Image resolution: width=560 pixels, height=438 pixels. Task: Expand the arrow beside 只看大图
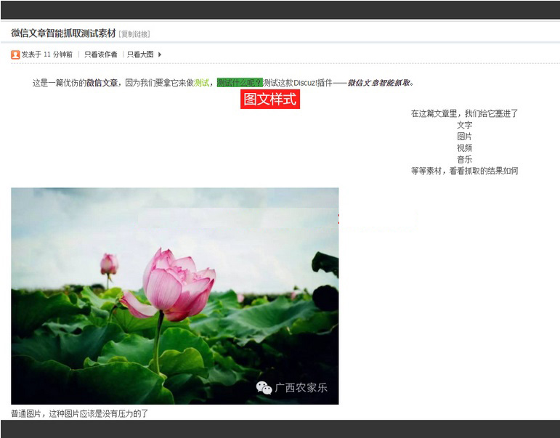click(160, 54)
